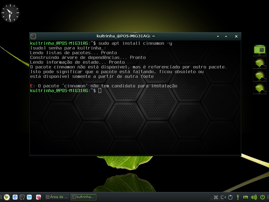Close the kultrinha terminal window
Image resolution: width=269 pixels, height=202 pixels.
(236, 36)
